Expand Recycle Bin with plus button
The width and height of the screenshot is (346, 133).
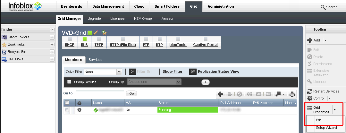[52, 52]
